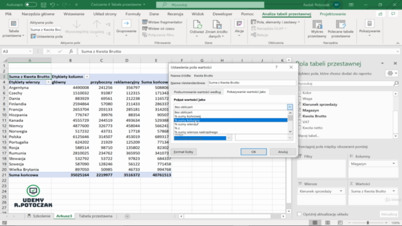The width and height of the screenshot is (402, 226).
Task: Click Wstaw fragmentator
Action: (x=163, y=22)
